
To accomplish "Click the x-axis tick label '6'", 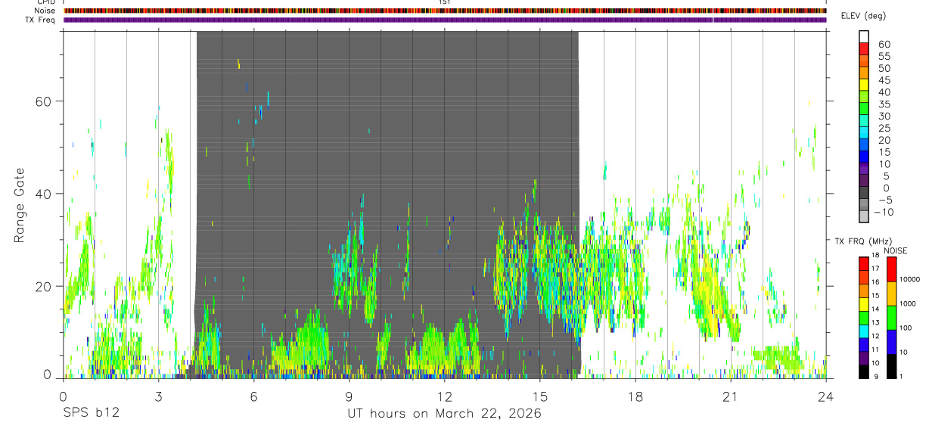I will [253, 396].
